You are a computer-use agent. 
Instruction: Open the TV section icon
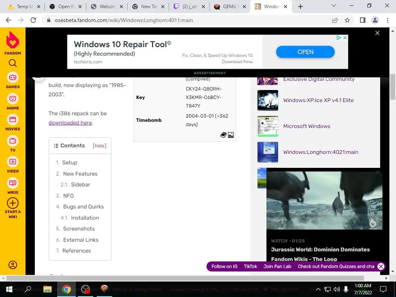point(13,141)
